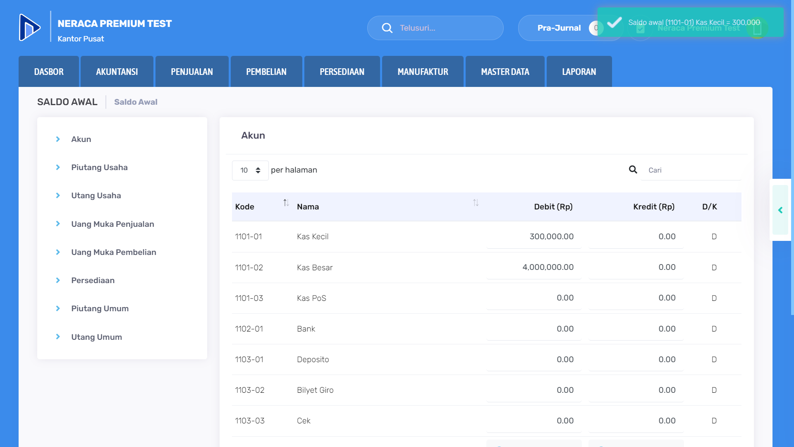This screenshot has width=794, height=447.
Task: Click code 1101-02 cell
Action: (x=249, y=267)
